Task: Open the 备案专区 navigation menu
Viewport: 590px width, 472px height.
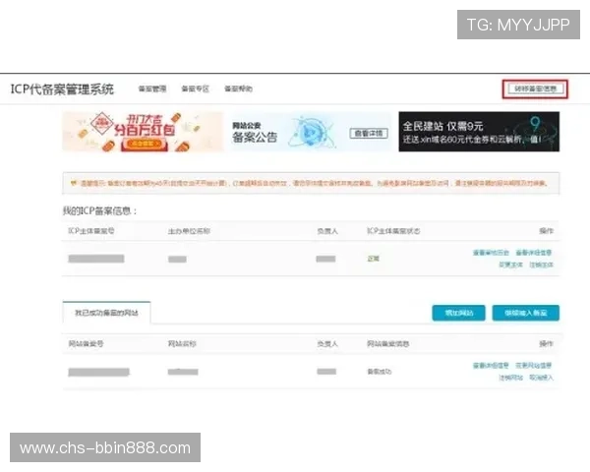Action: tap(196, 88)
